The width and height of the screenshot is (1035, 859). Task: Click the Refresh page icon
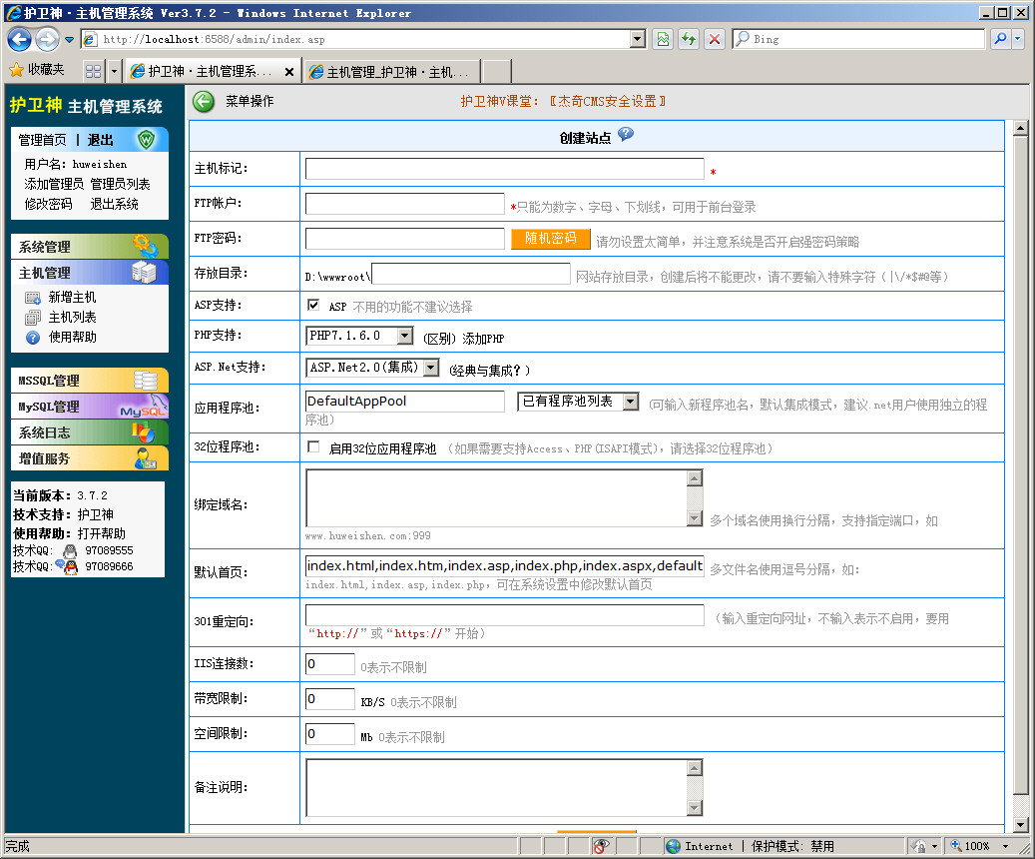tap(689, 40)
